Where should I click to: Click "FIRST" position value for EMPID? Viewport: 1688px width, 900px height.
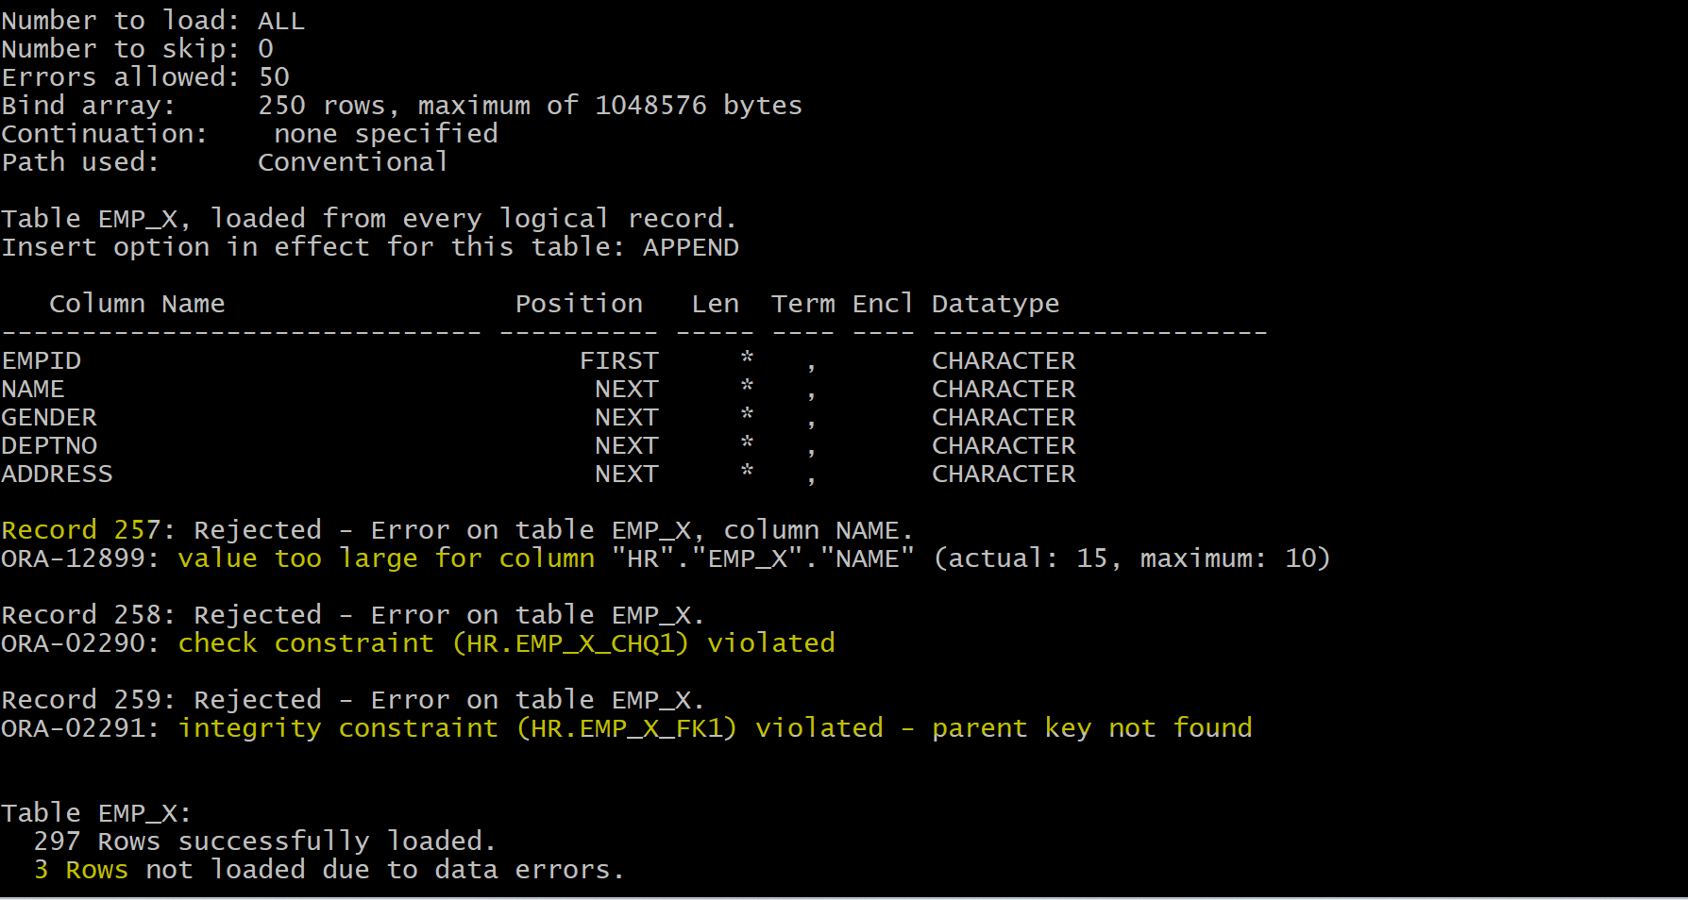click(x=618, y=360)
